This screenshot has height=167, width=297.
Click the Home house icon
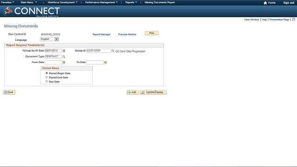point(265,3)
